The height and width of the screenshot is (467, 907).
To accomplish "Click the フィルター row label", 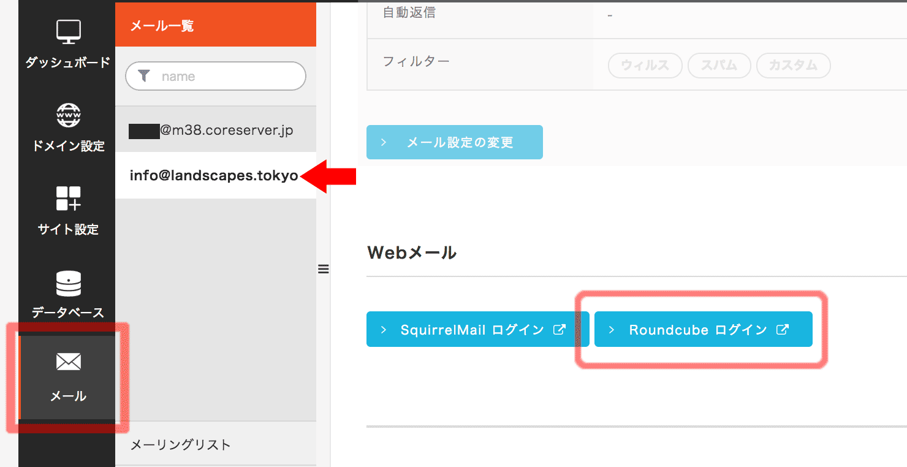I will (x=416, y=61).
